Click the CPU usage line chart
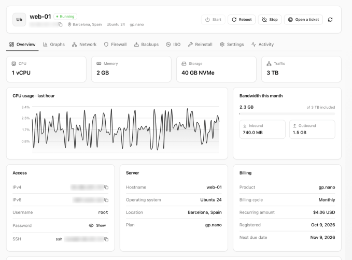This screenshot has width=352, height=260. (125, 129)
